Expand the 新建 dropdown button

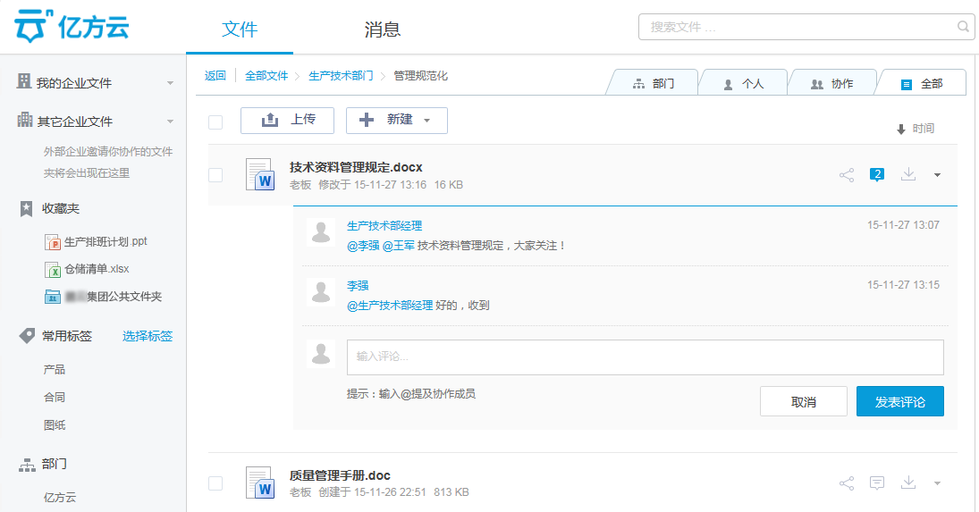[397, 121]
